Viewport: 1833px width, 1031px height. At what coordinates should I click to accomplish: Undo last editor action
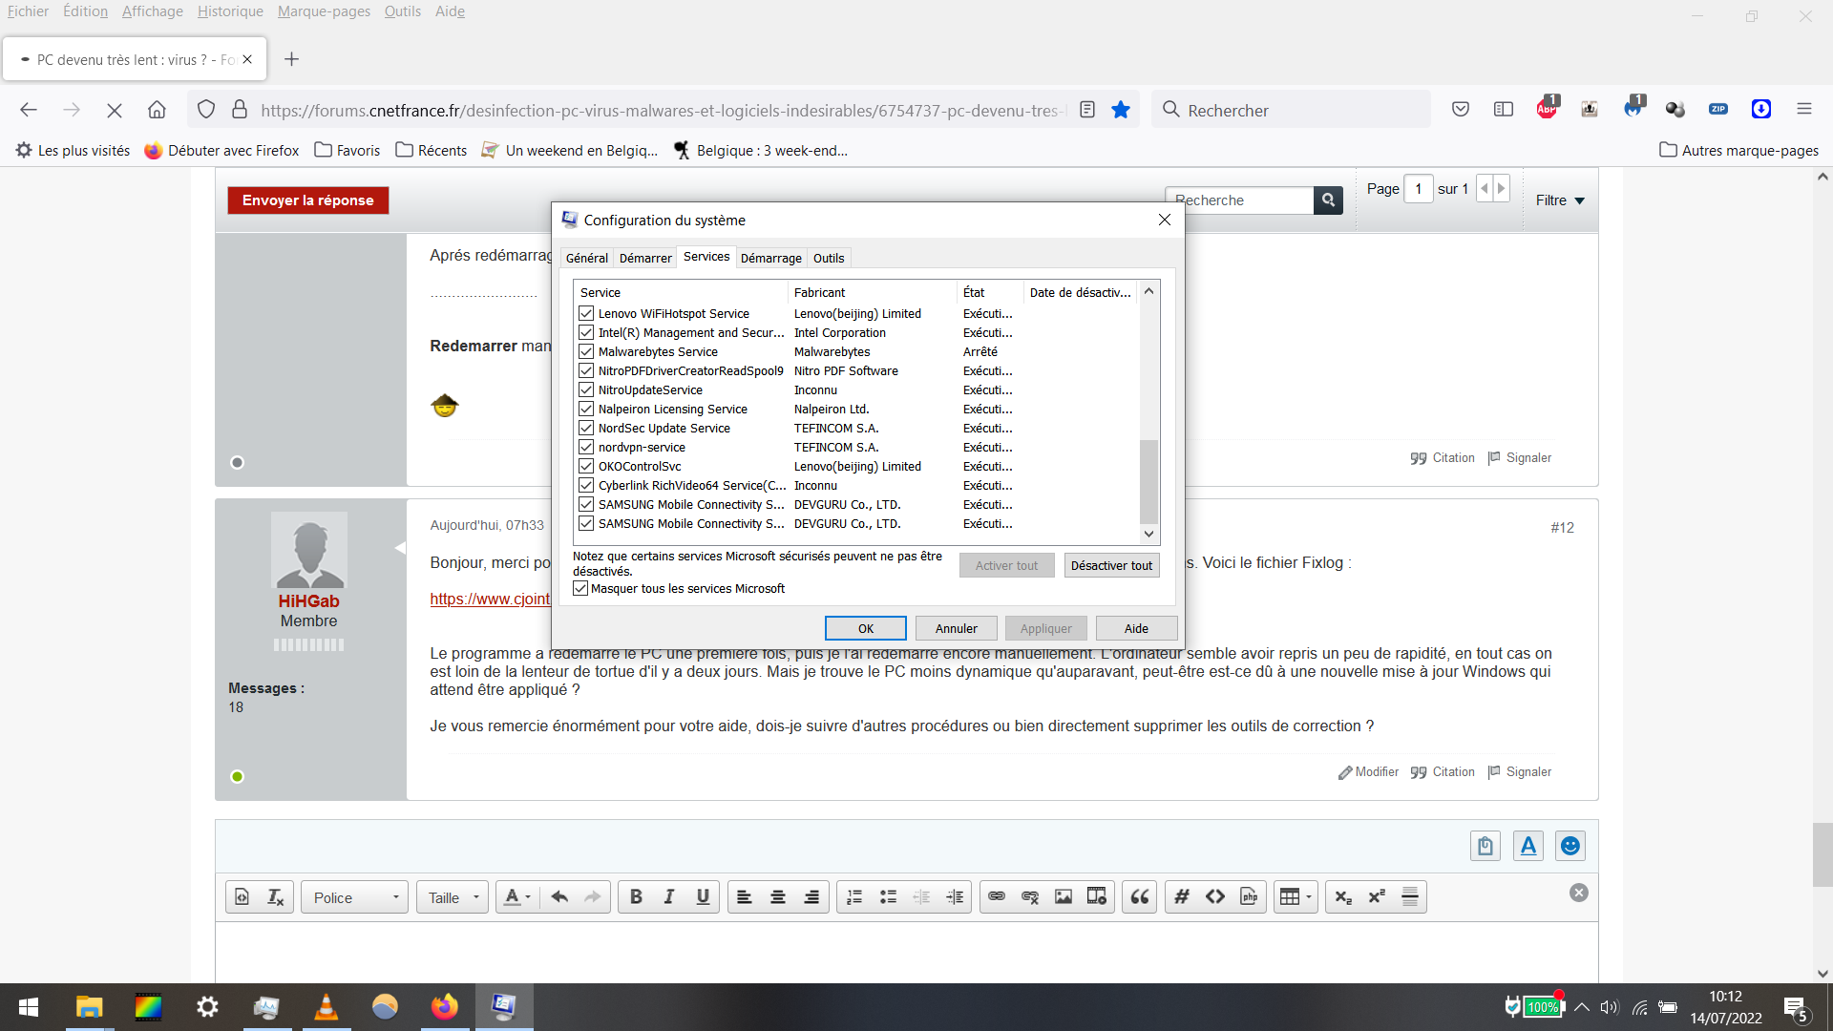pyautogui.click(x=559, y=897)
